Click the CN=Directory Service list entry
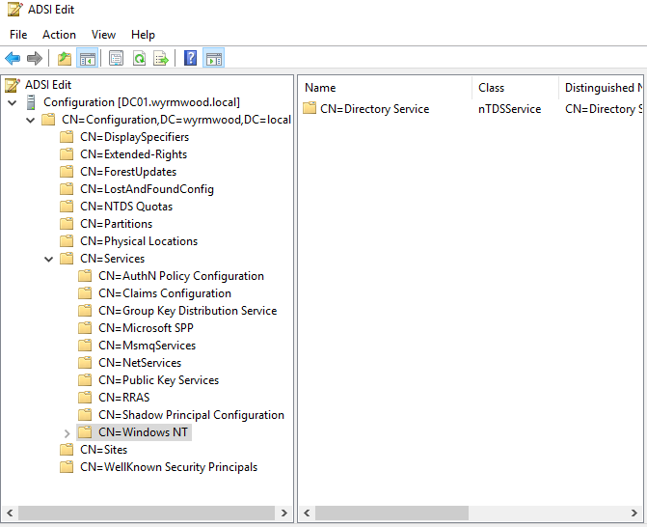This screenshot has height=527, width=647. tap(374, 109)
